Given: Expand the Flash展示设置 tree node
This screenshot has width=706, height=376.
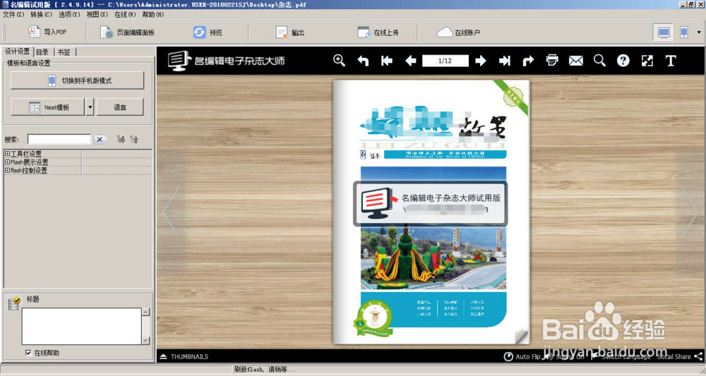Looking at the screenshot, I should point(7,162).
